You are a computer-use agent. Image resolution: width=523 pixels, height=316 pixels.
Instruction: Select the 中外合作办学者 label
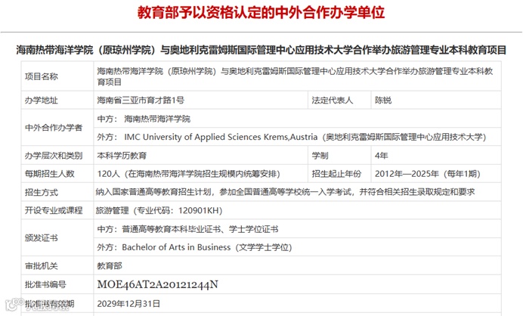(54, 128)
